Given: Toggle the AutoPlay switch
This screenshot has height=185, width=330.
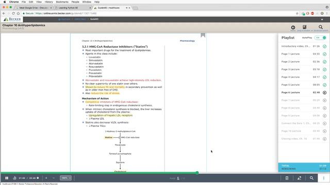Looking at the screenshot, I should (x=320, y=38).
